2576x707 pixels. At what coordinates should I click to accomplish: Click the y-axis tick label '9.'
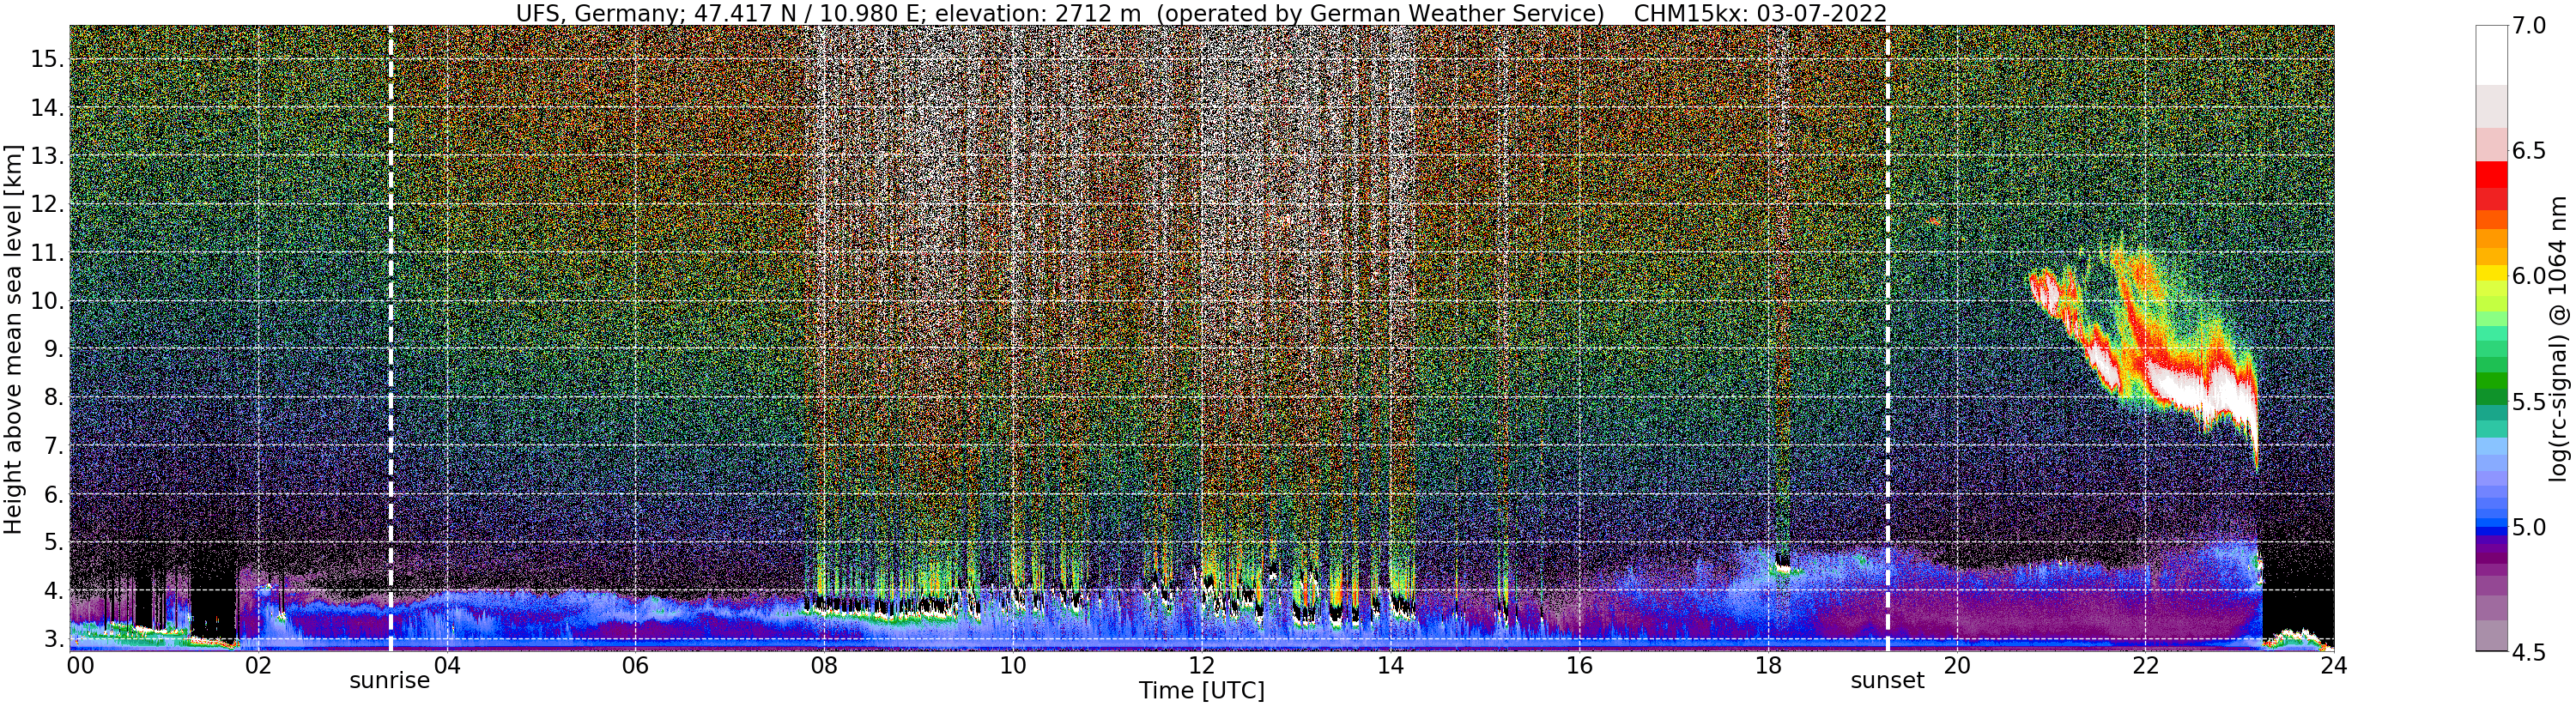(54, 349)
